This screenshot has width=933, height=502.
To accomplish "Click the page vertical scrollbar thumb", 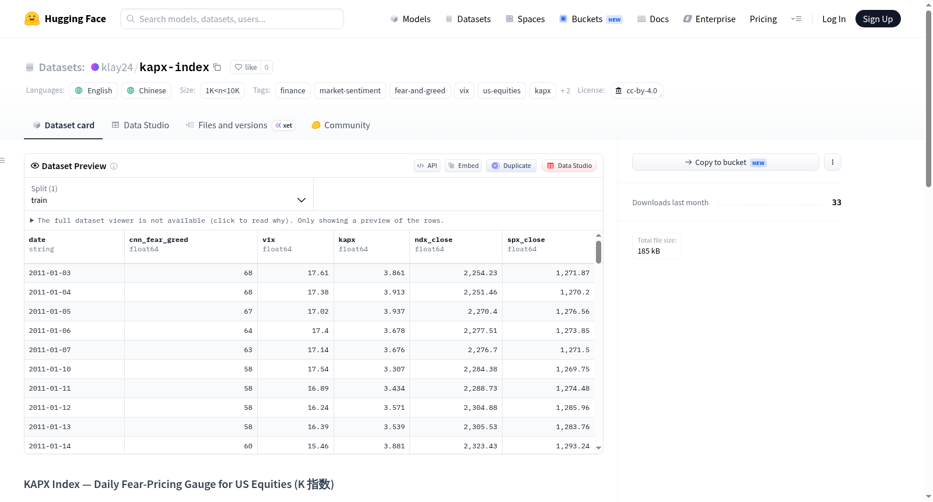I will (x=928, y=98).
